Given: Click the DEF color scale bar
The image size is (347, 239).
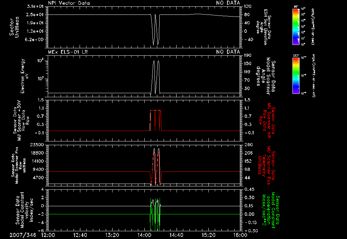Looking at the screenshot, I should point(296,76).
